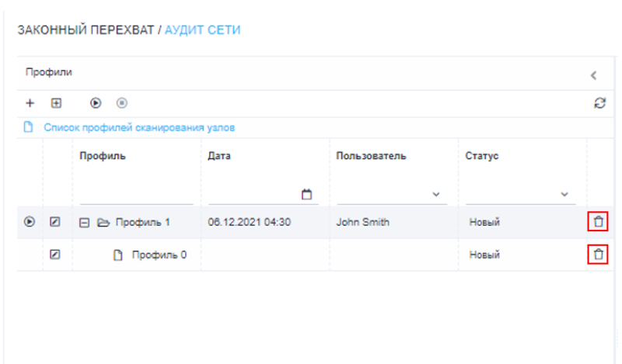Screen dimensions: 622x364
Task: Click the Профиль filter input field
Action: click(x=135, y=194)
